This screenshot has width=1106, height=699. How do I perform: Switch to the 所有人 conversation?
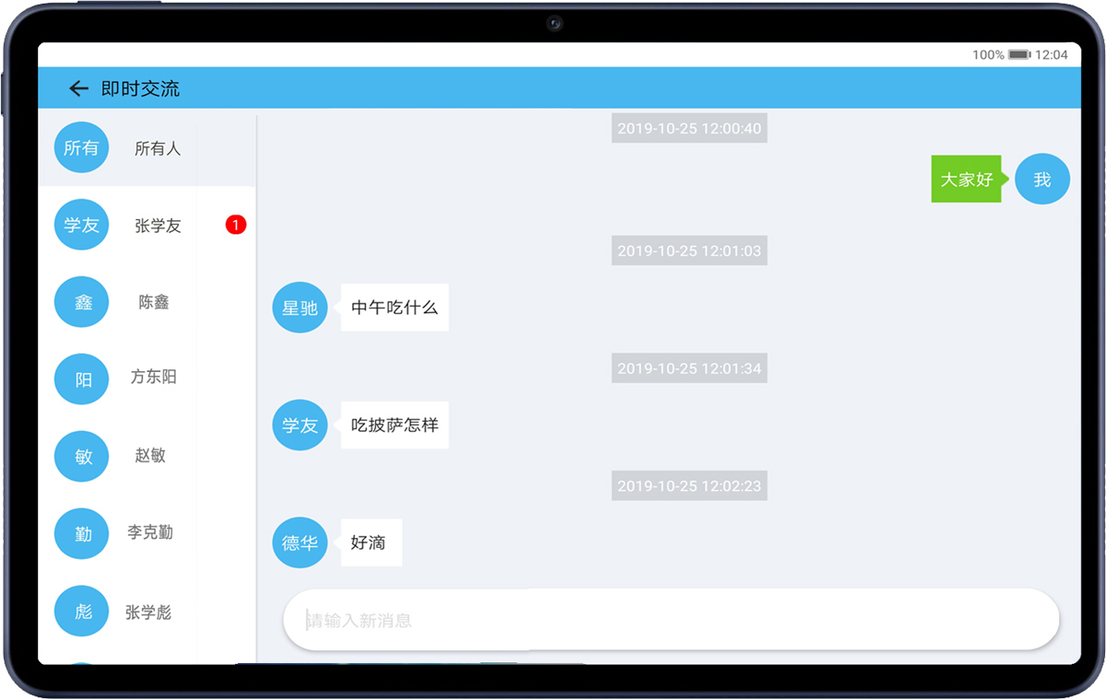tap(158, 148)
